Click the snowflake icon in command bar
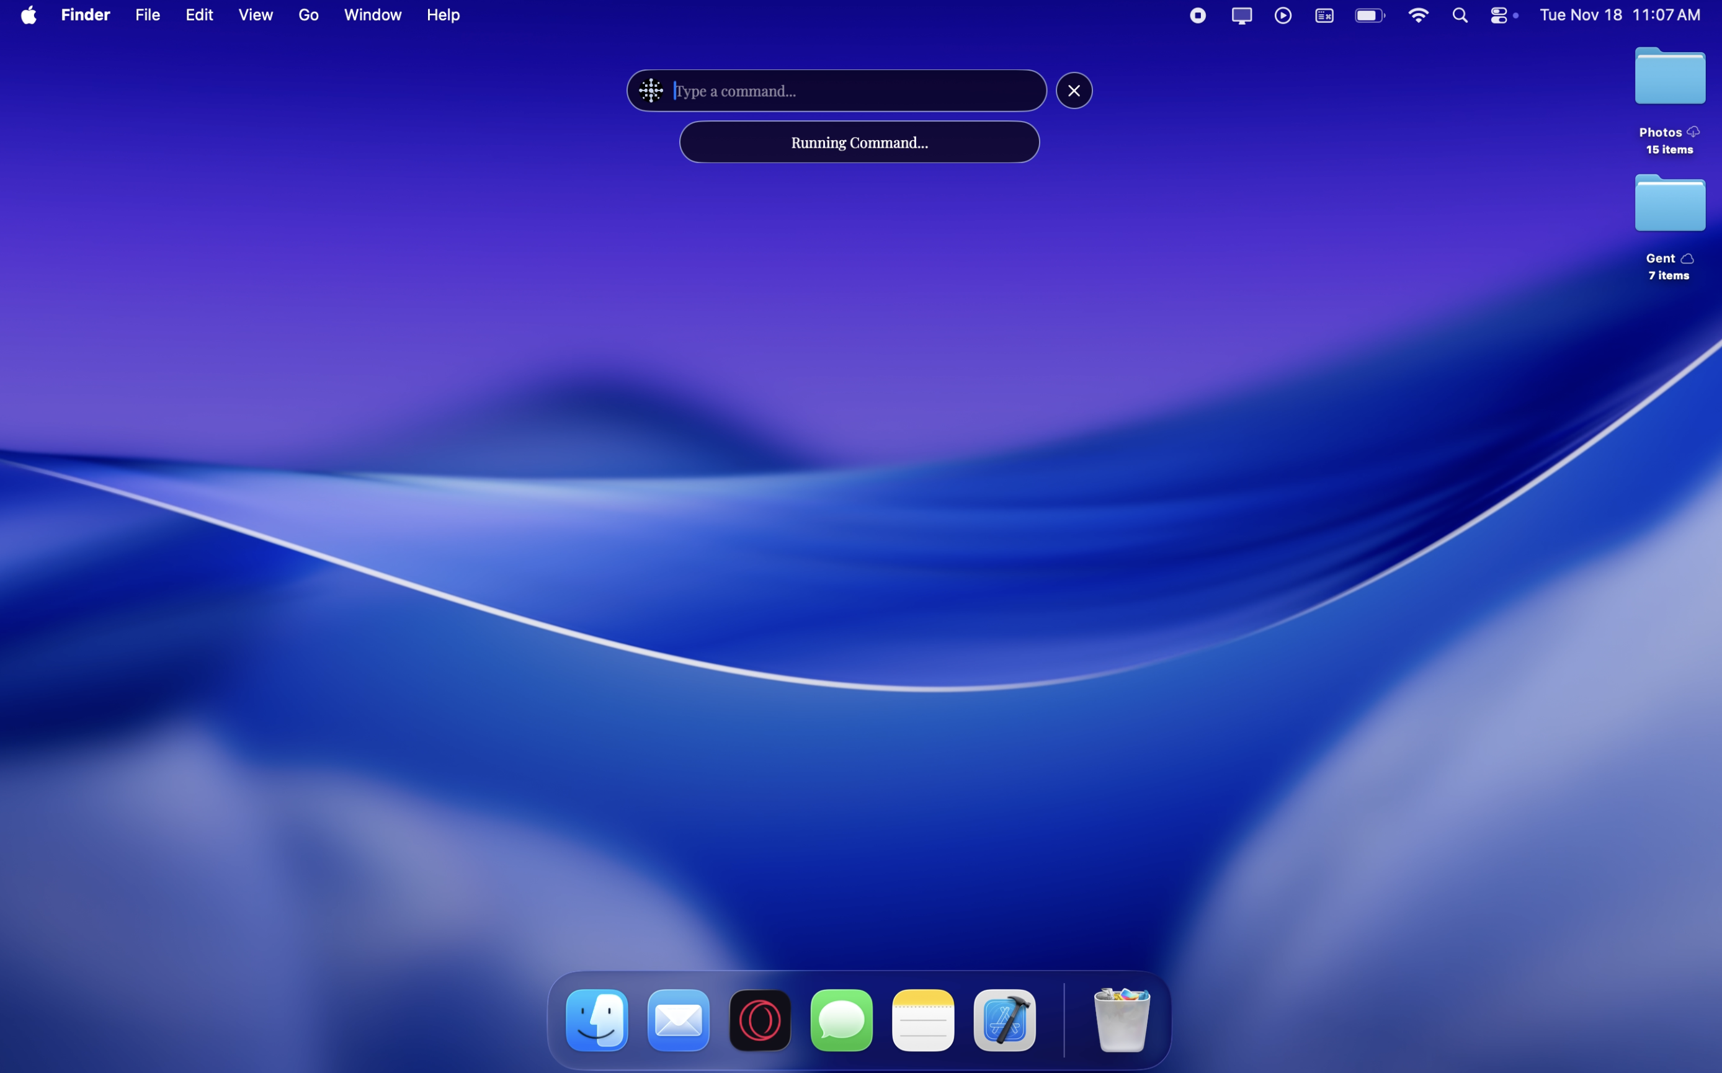 coord(650,91)
